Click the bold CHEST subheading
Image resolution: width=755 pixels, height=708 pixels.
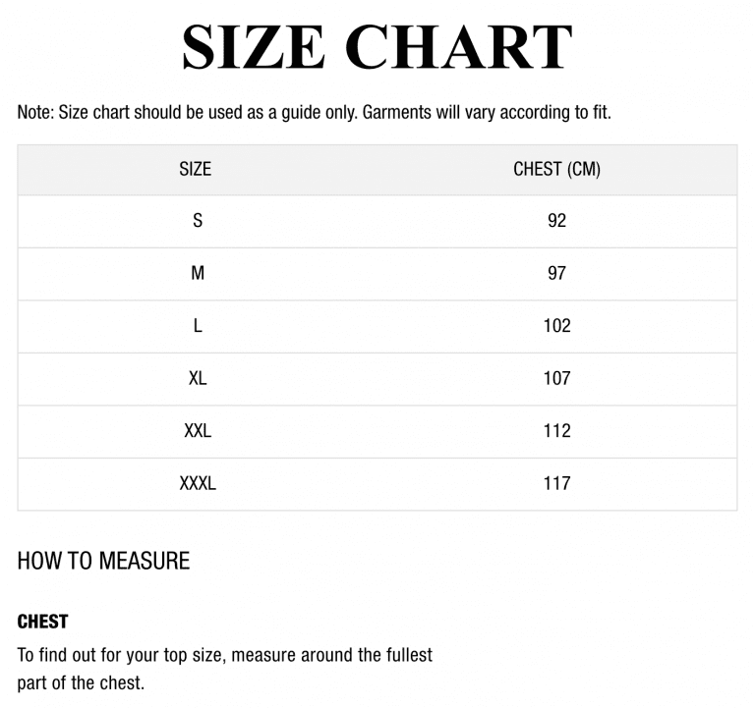click(42, 622)
